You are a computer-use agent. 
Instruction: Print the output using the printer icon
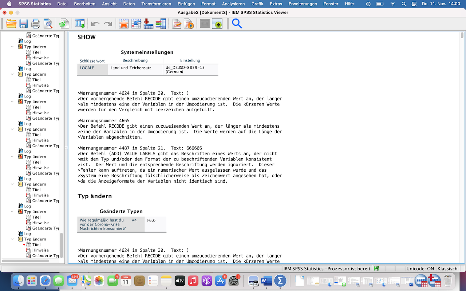tap(36, 24)
